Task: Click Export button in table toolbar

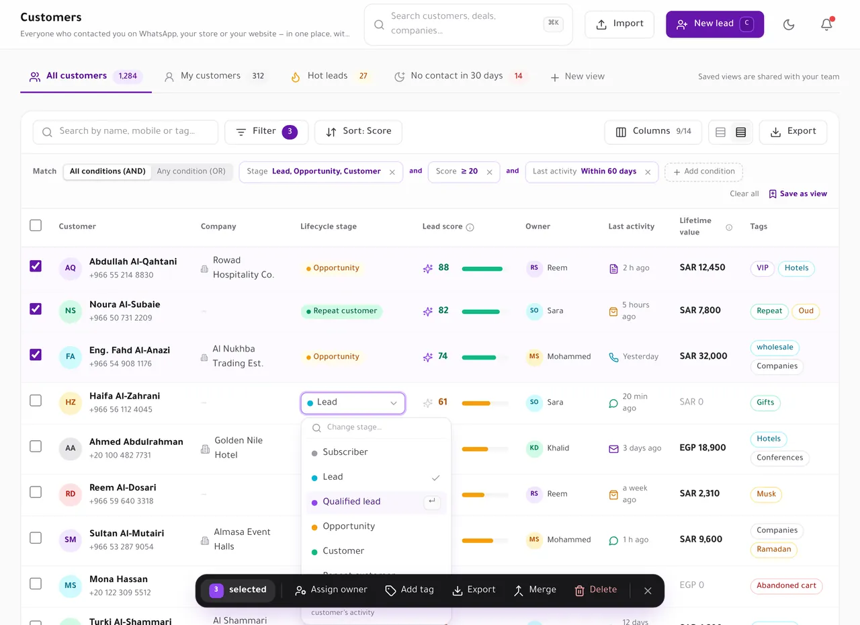Action: [793, 132]
